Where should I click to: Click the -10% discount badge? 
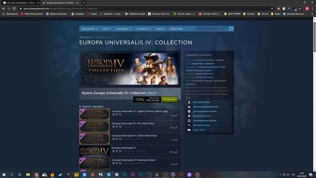tap(139, 99)
